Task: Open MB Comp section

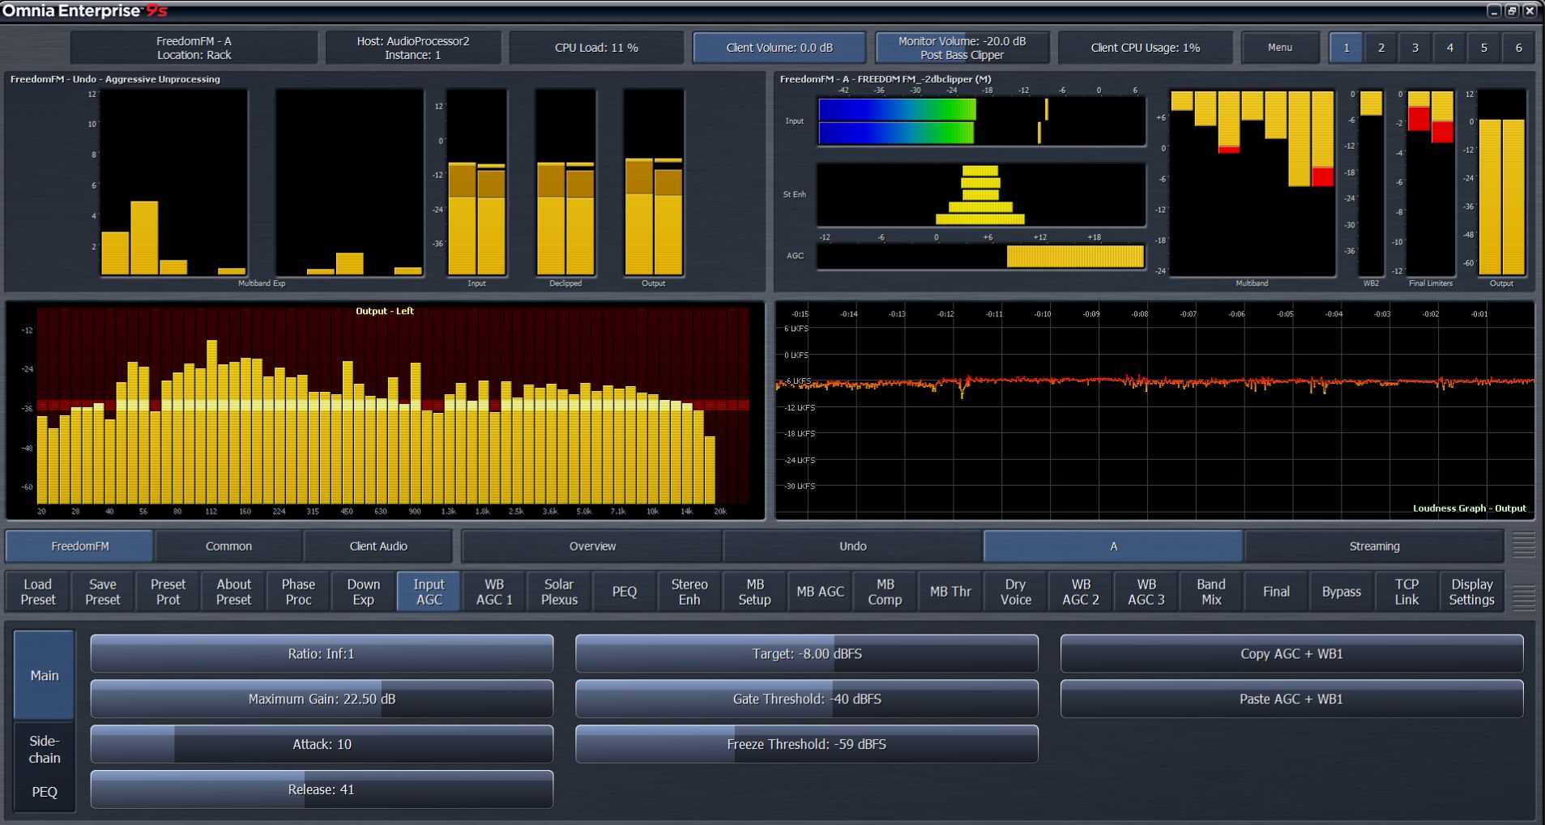Action: click(885, 592)
